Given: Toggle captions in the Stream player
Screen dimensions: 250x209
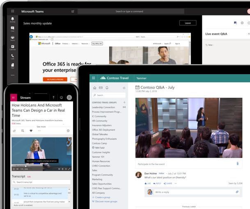Looking at the screenshot, I should pos(59,169).
